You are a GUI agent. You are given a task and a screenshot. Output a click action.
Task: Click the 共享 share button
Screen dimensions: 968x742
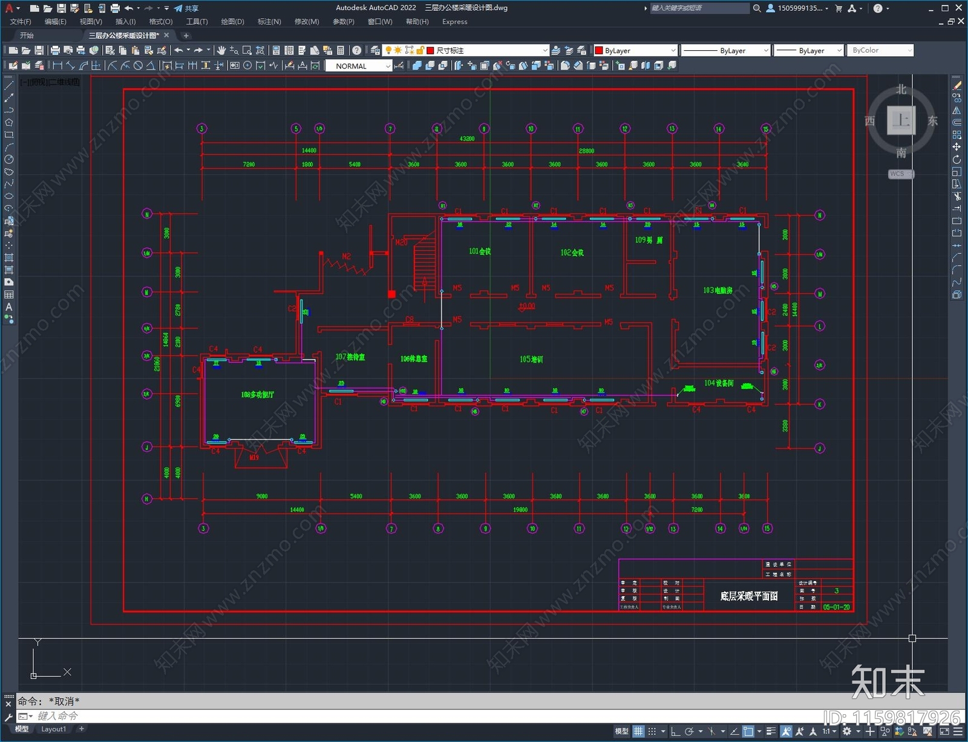(x=186, y=8)
